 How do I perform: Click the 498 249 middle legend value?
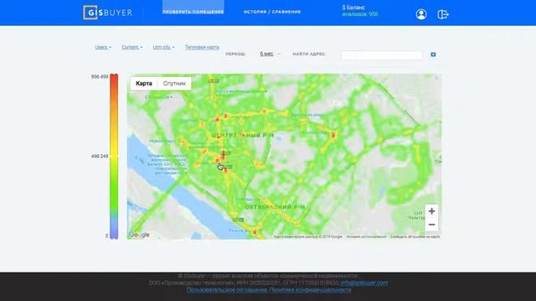(100, 156)
